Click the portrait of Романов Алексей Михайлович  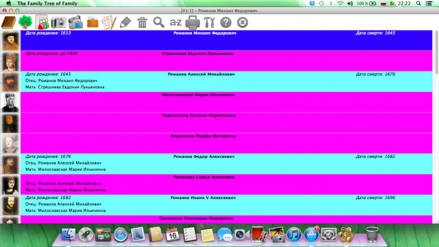11,82
